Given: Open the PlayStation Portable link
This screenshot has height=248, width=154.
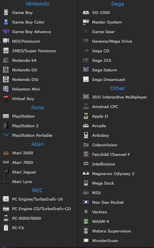Looking at the screenshot, I should pos(32,136).
